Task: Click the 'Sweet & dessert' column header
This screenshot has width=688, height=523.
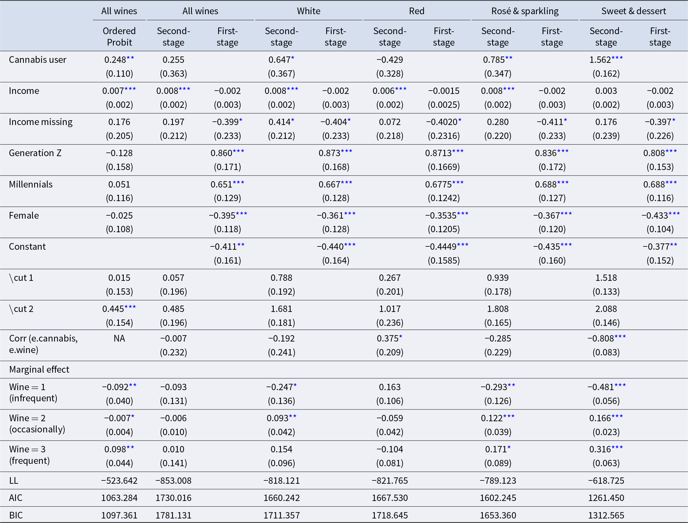Action: pyautogui.click(x=633, y=11)
